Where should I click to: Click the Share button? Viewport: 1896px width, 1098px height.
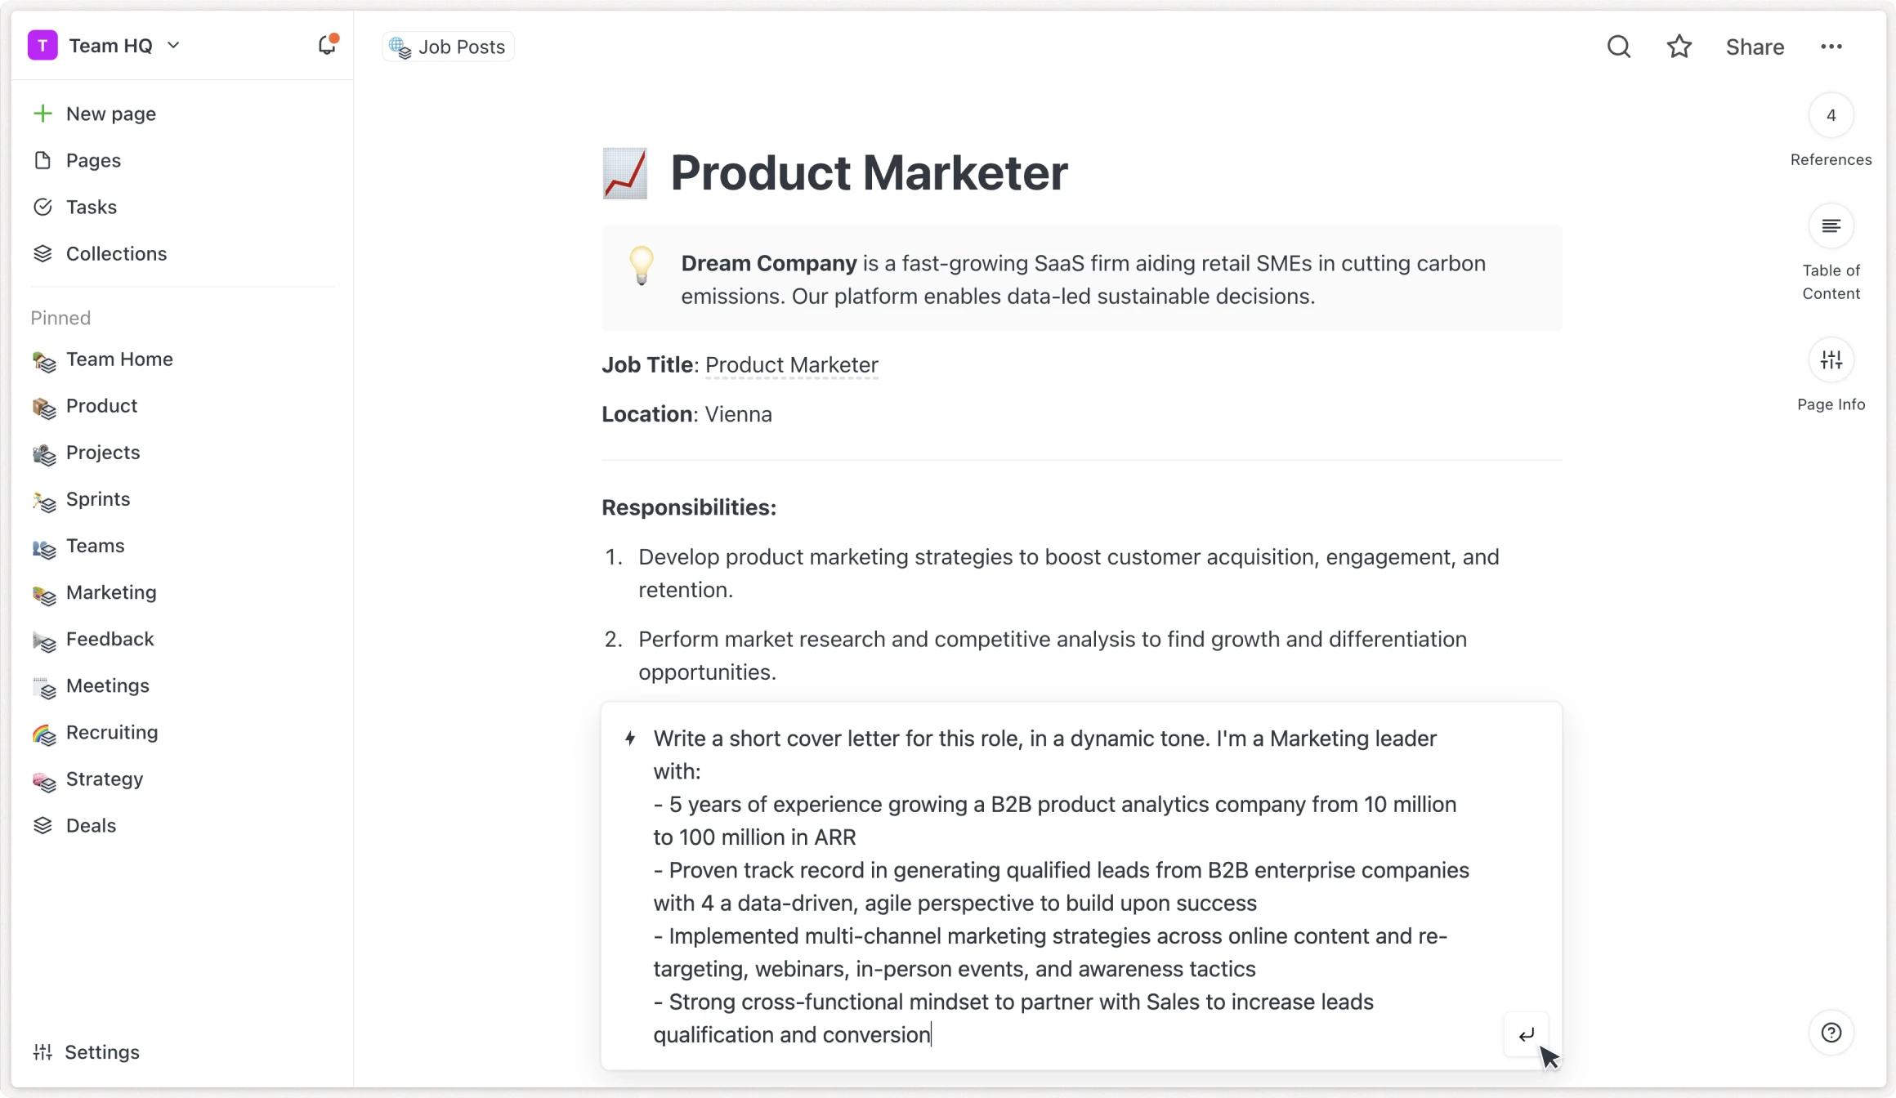1755,47
